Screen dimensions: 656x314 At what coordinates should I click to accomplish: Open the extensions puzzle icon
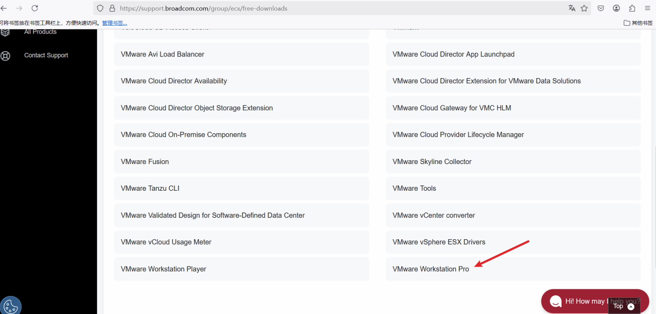pos(632,8)
